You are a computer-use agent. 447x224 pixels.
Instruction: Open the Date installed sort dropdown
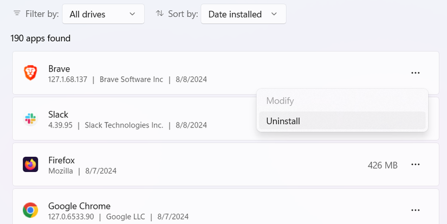point(243,14)
